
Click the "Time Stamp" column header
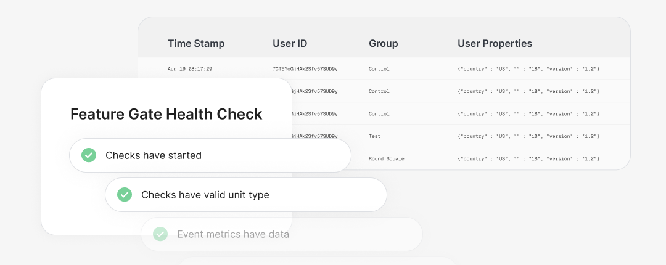coord(196,43)
